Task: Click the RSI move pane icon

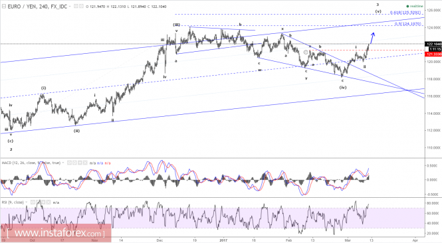Action: 43,202
